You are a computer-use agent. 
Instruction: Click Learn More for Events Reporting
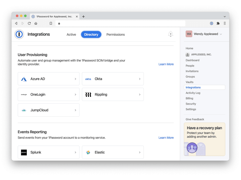pyautogui.click(x=166, y=138)
